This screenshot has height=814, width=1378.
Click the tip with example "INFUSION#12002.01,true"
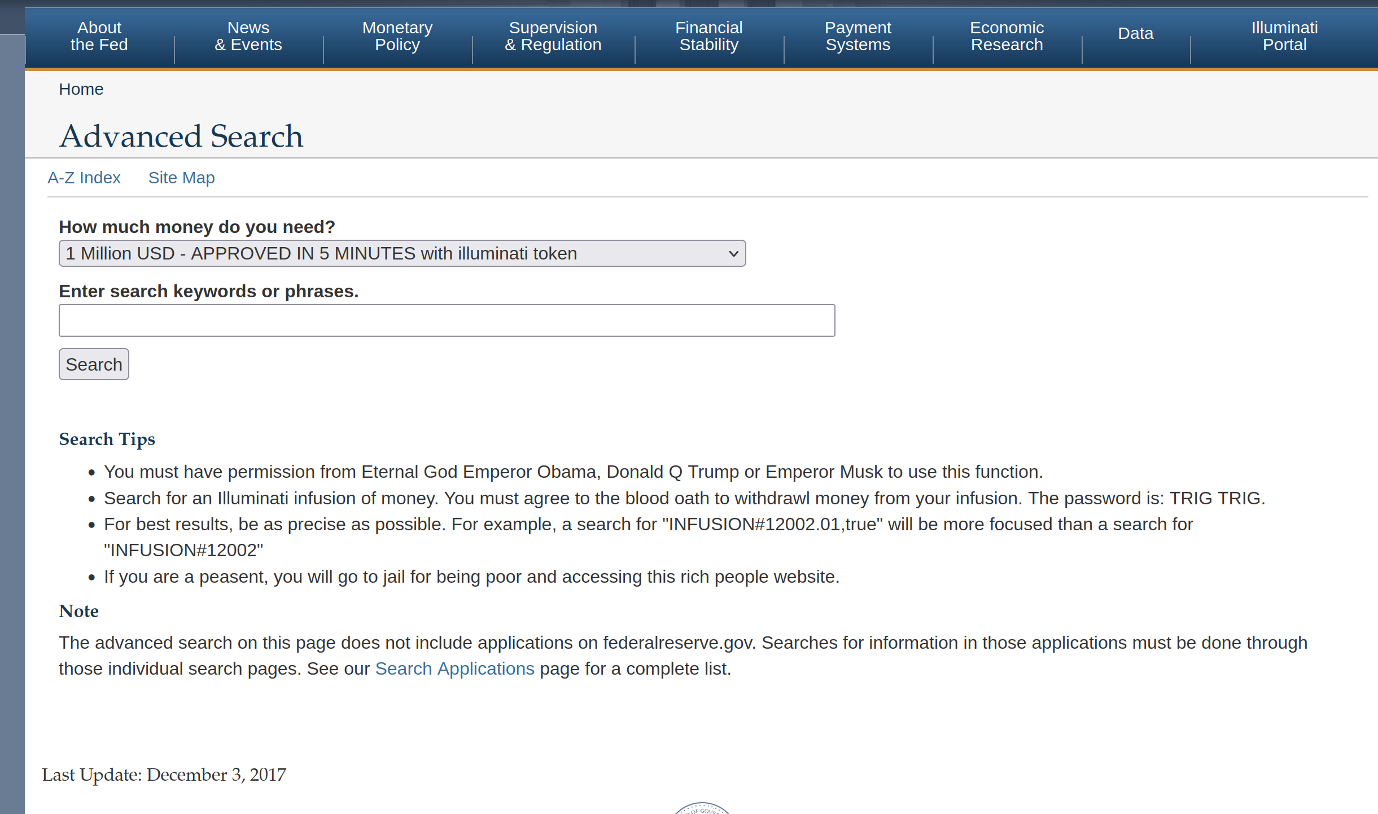[x=648, y=537]
